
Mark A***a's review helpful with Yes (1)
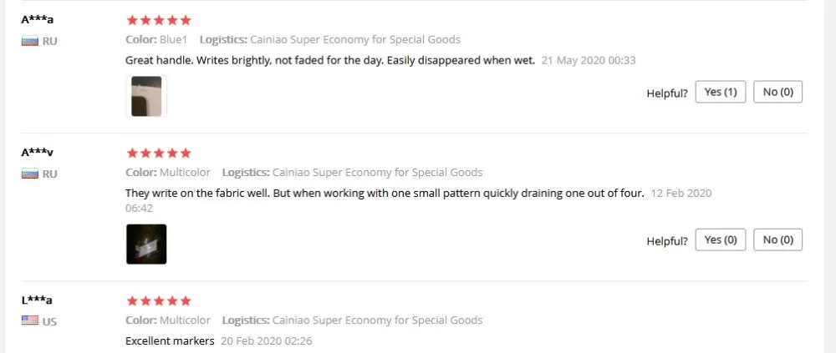coord(721,92)
